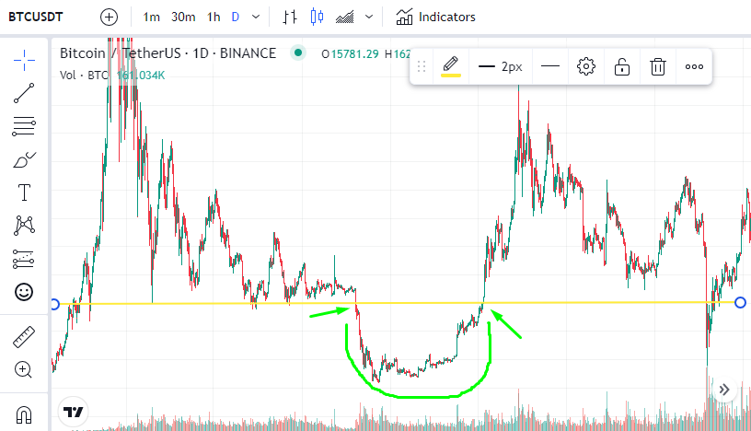Screen dimensions: 751x431
Task: Change line color with the pencil swatch
Action: coord(451,66)
